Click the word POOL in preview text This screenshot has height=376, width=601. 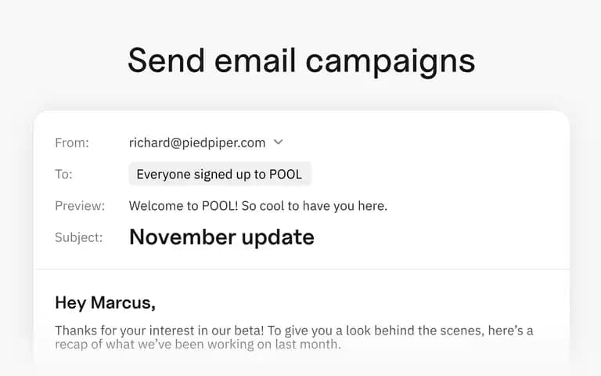point(218,206)
